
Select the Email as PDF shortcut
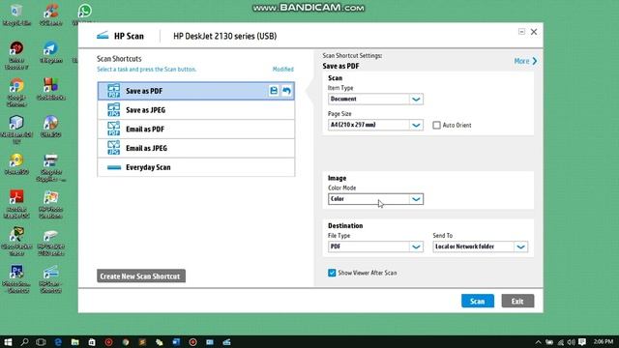(x=195, y=129)
